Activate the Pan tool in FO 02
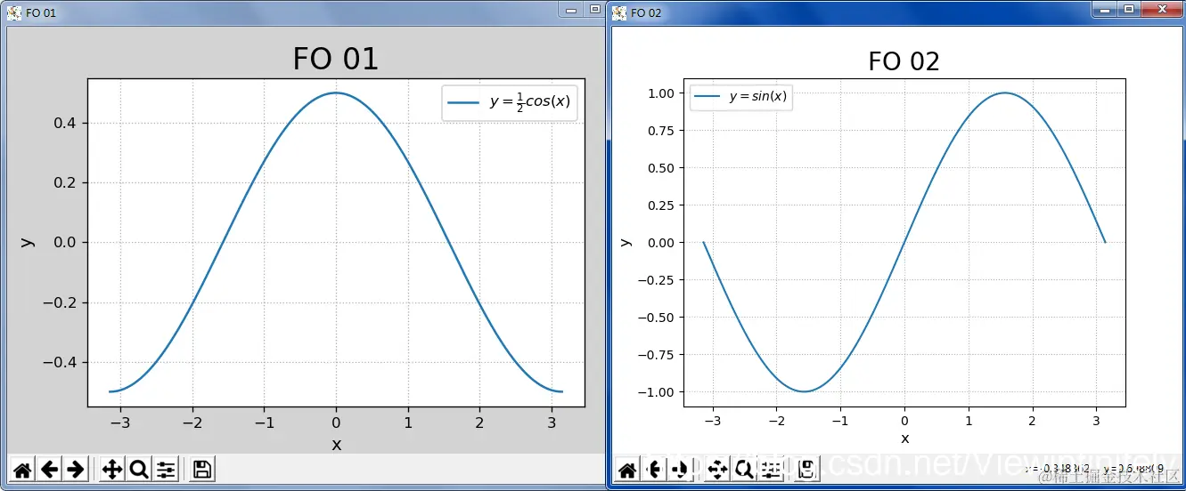 (x=716, y=470)
